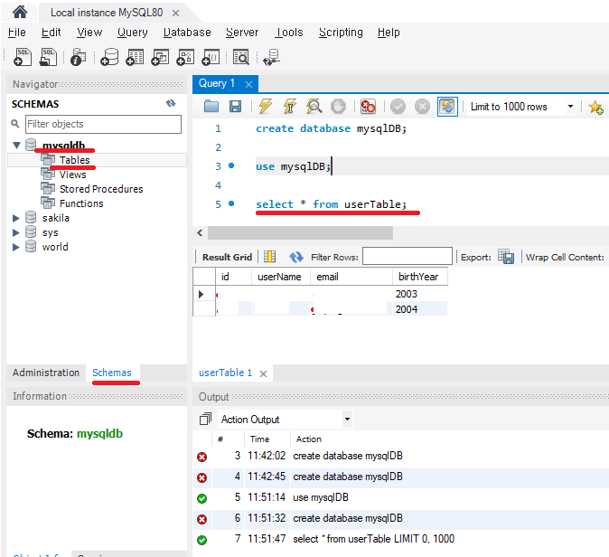Open the inspector for selected object
609x557 pixels.
(79, 57)
